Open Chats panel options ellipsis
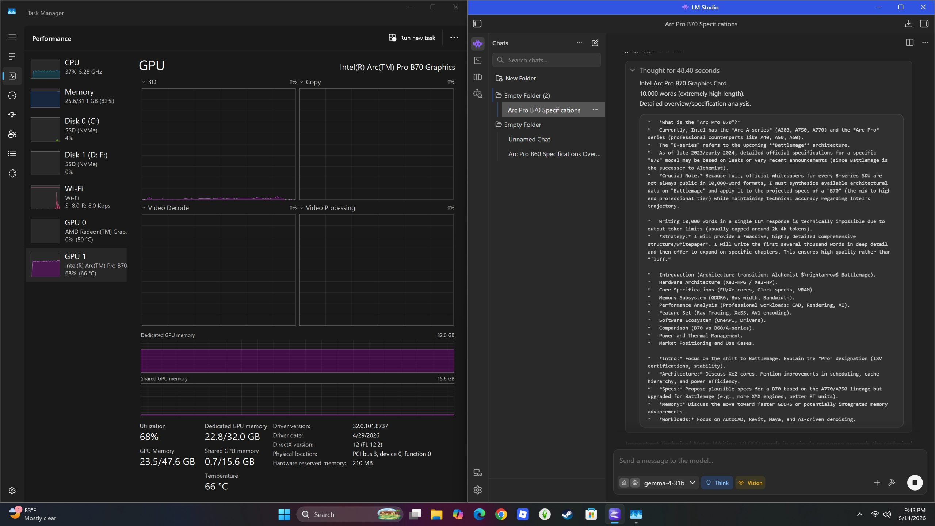Viewport: 935px width, 526px height. [x=579, y=43]
